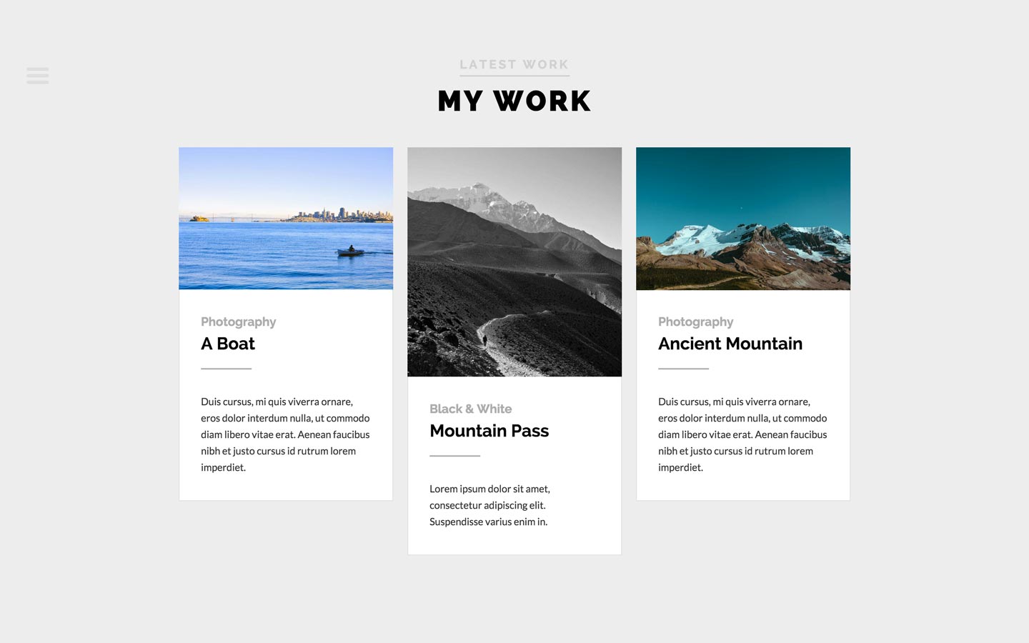This screenshot has width=1029, height=643.
Task: Open the A Boat seascape photo
Action: click(x=286, y=218)
